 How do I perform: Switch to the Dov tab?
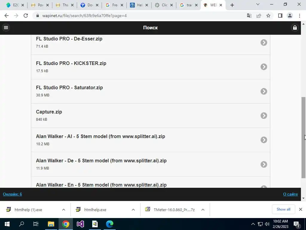(x=87, y=5)
